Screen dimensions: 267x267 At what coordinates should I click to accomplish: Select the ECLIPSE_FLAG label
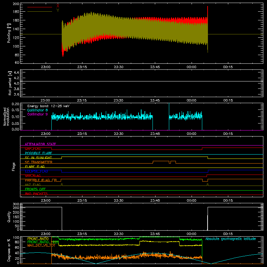click(36, 171)
